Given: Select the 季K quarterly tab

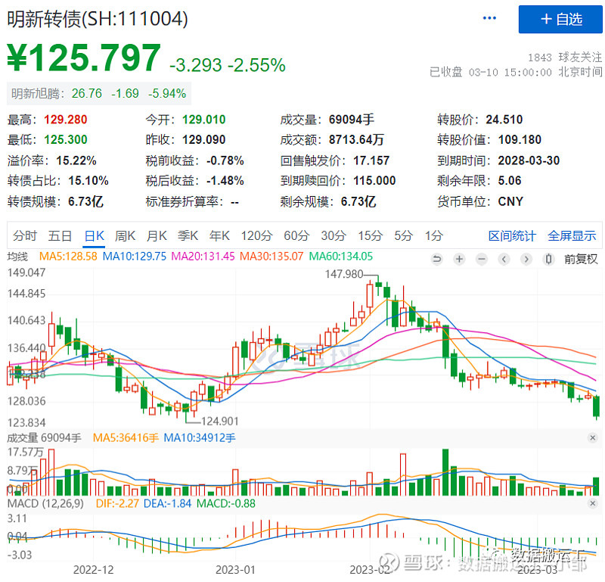Looking at the screenshot, I should click(x=188, y=235).
